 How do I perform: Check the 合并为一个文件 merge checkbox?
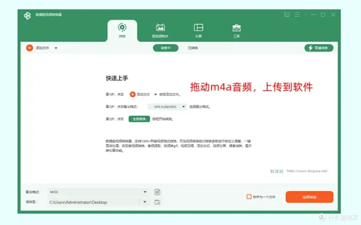[x=249, y=197]
